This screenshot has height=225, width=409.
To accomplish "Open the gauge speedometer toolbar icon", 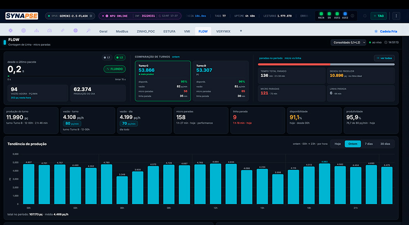I will click(x=49, y=31).
